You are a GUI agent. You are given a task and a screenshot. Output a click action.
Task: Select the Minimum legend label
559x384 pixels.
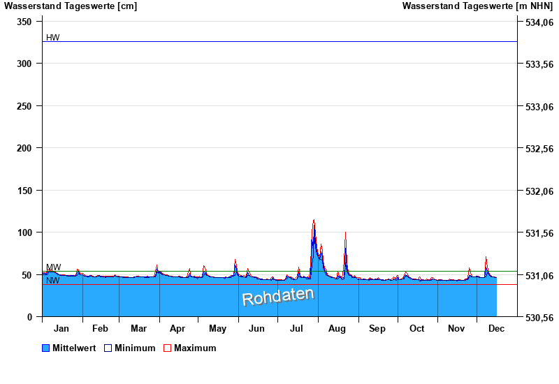pos(135,348)
